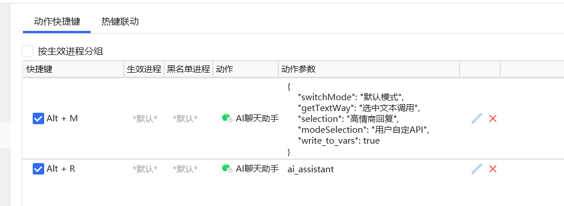The width and height of the screenshot is (564, 206).
Task: Click the WeChat icon in Alt + M row
Action: pos(227,118)
